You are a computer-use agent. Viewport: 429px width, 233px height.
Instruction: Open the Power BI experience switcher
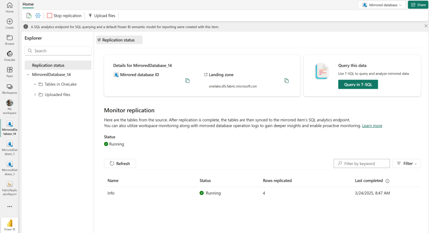(x=10, y=225)
